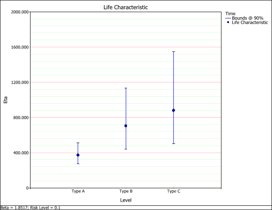
Task: Click the blue square legend marker
Action: tap(227, 23)
